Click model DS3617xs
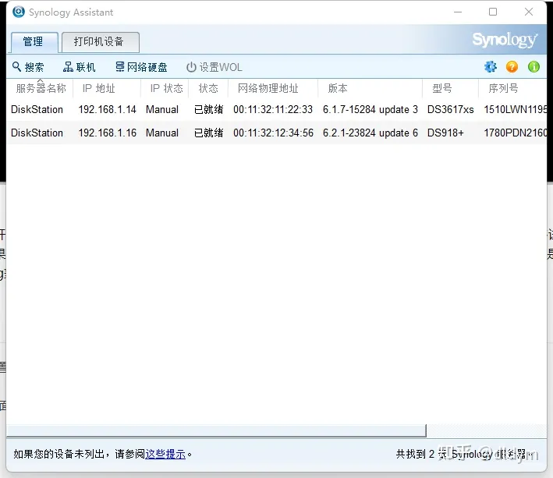This screenshot has width=553, height=478. coord(450,110)
